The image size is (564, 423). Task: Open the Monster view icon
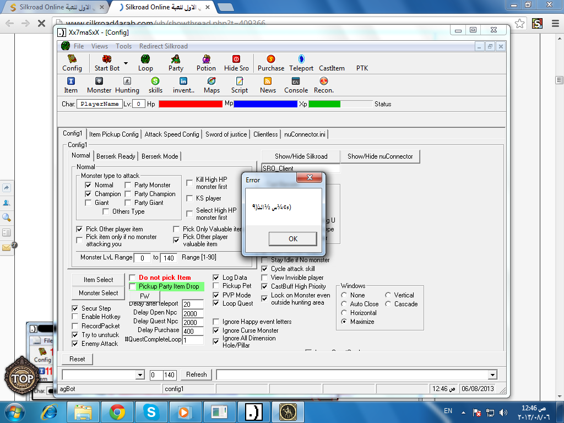pos(99,85)
